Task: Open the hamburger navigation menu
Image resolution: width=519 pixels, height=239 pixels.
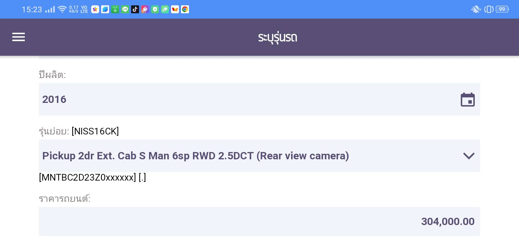Action: 19,37
